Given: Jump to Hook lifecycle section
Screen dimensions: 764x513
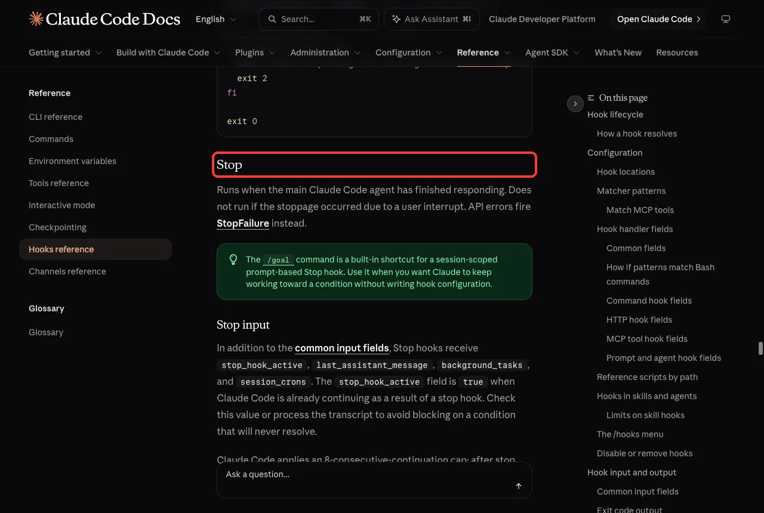Looking at the screenshot, I should [x=615, y=115].
